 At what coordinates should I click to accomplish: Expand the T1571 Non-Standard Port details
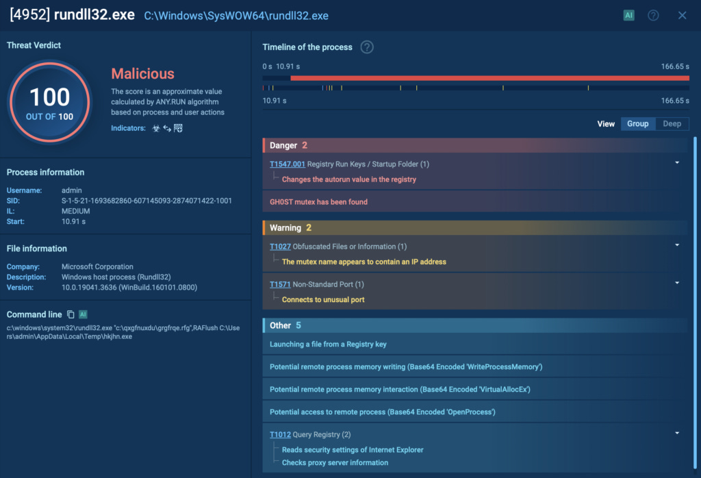tap(676, 283)
